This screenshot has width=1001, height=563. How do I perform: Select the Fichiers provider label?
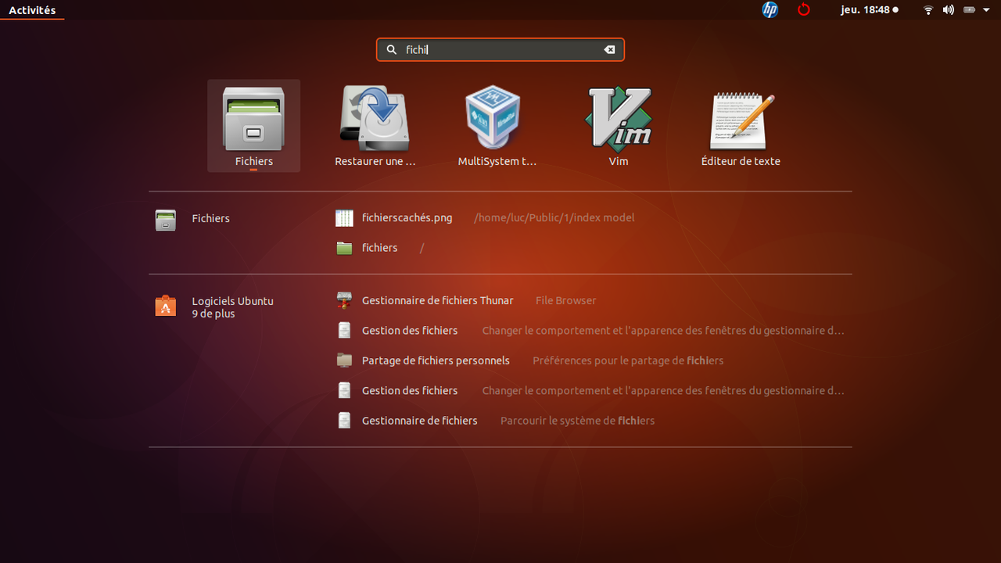point(210,218)
